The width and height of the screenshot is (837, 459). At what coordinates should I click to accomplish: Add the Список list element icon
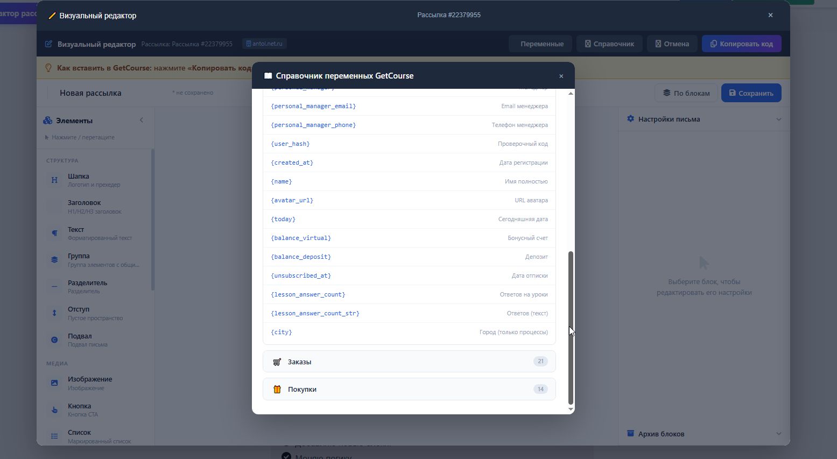coord(54,436)
